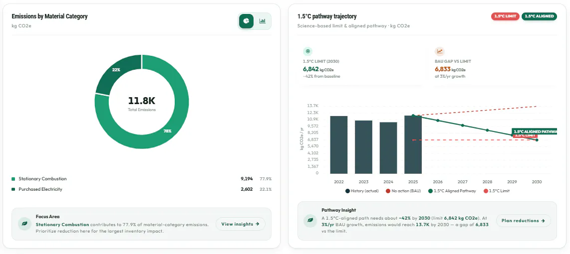Click the 2022 history bar
The image size is (570, 254).
tap(339, 145)
